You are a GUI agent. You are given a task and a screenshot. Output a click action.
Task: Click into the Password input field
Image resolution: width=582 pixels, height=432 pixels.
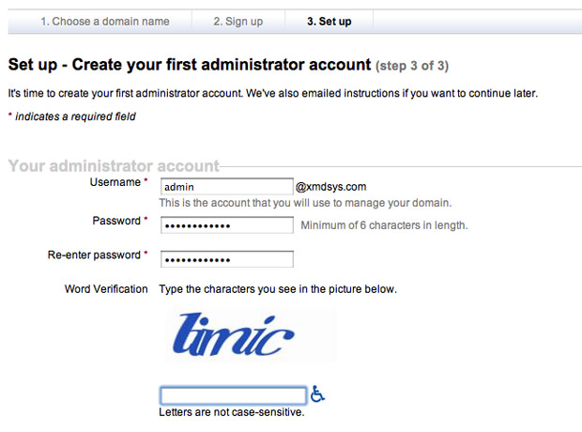click(226, 225)
